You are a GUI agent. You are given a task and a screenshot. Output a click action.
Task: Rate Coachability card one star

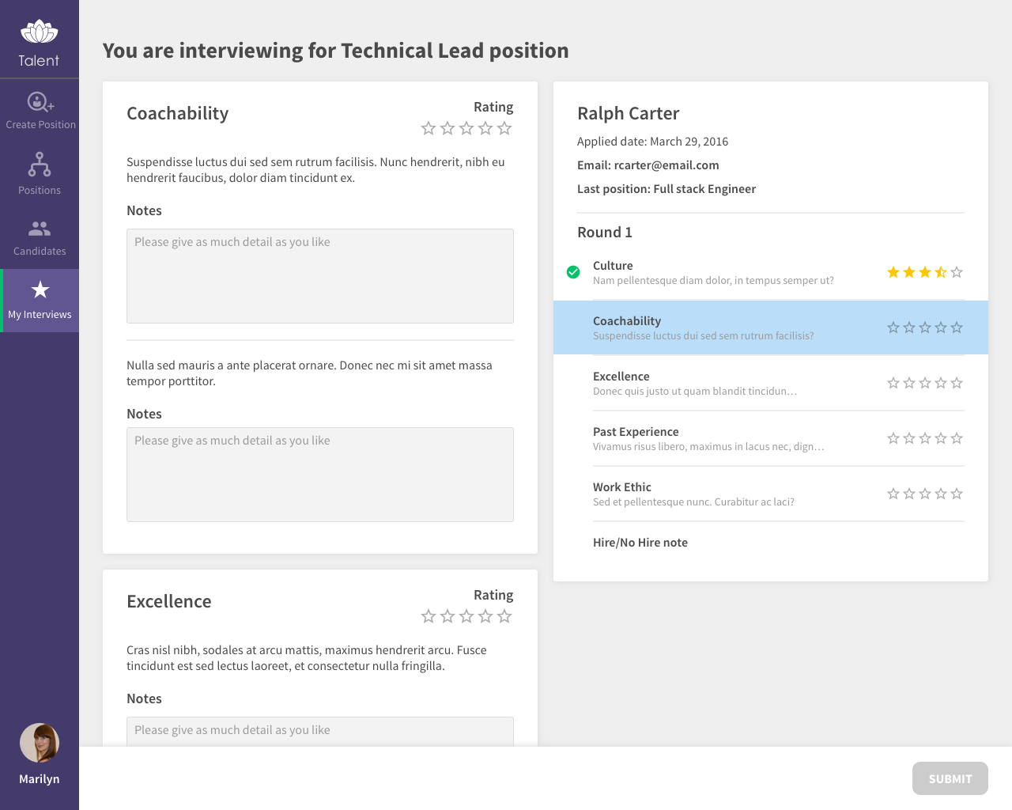429,128
